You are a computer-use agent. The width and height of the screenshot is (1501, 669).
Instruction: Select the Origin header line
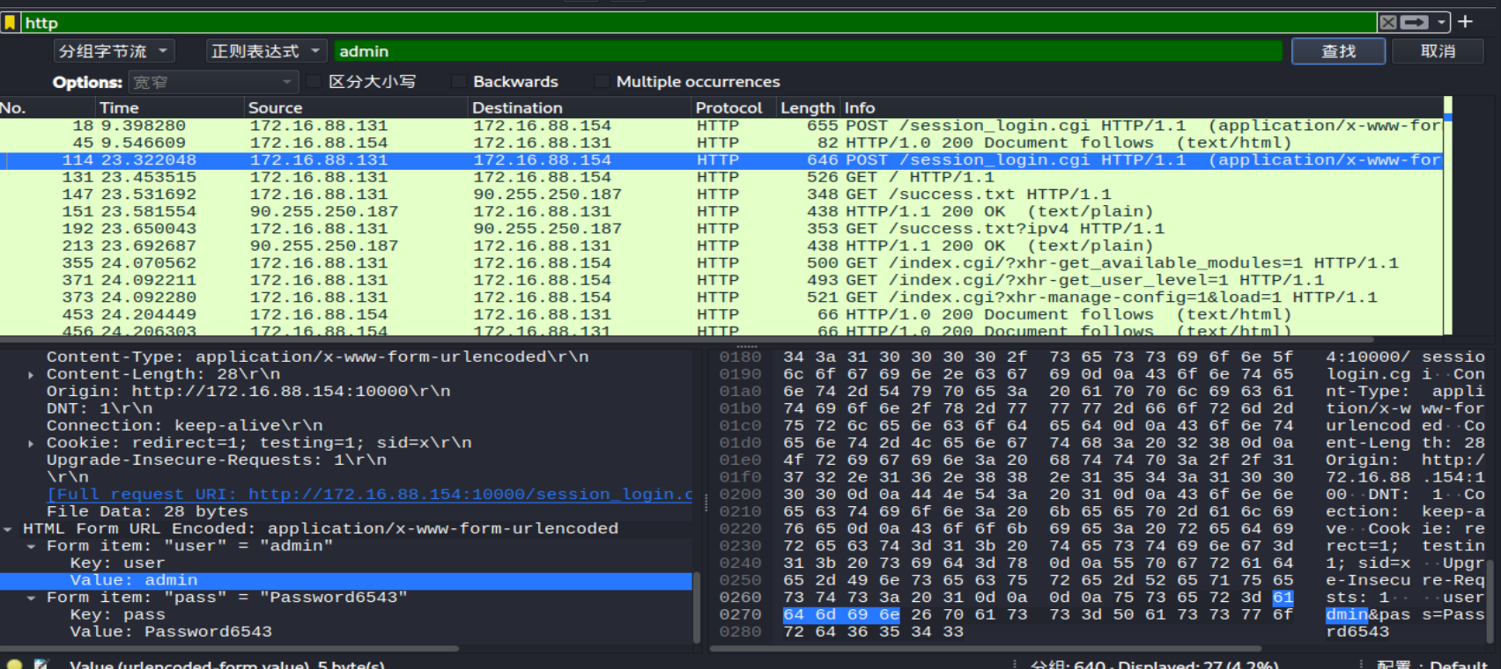(x=248, y=392)
